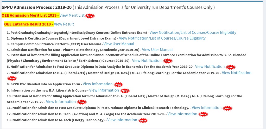Click New badge next to Data Analytics notification
Viewport: 266px width, 129px height.
231,67
